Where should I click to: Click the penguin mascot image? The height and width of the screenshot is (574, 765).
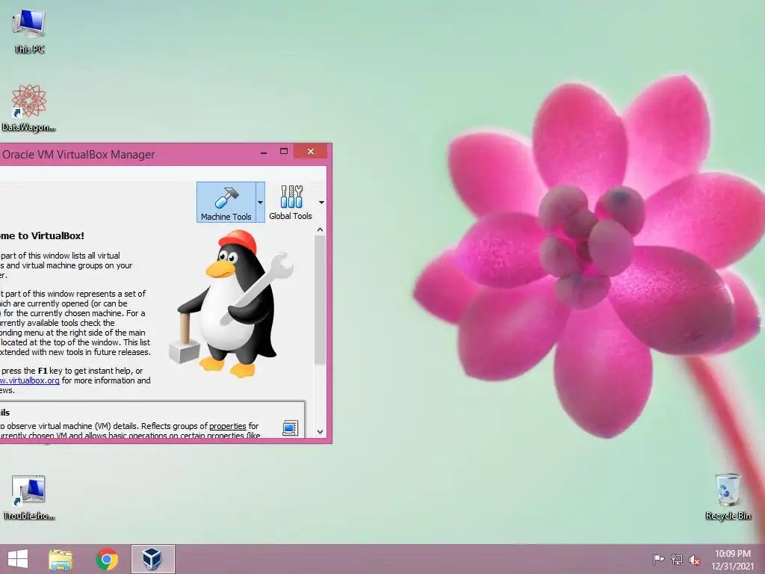(232, 303)
